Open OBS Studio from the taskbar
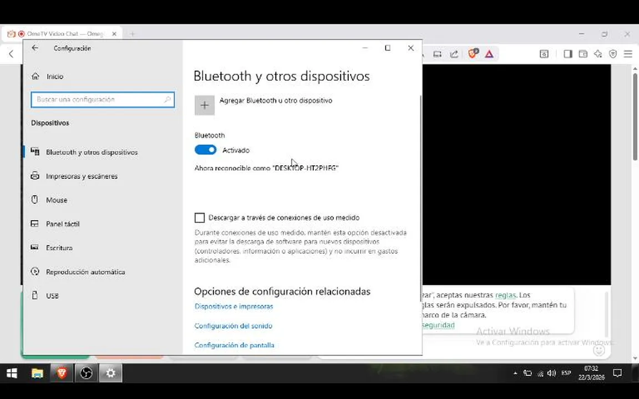Image resolution: width=639 pixels, height=399 pixels. [x=86, y=373]
